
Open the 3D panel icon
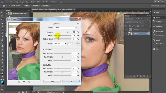pos(154,49)
